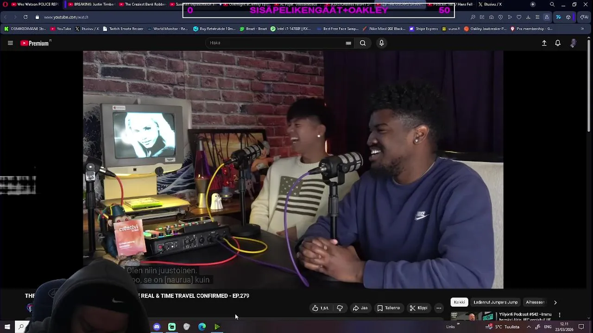Image resolution: width=593 pixels, height=333 pixels.
Task: Go to YouTube Premium home logo
Action: coord(35,43)
